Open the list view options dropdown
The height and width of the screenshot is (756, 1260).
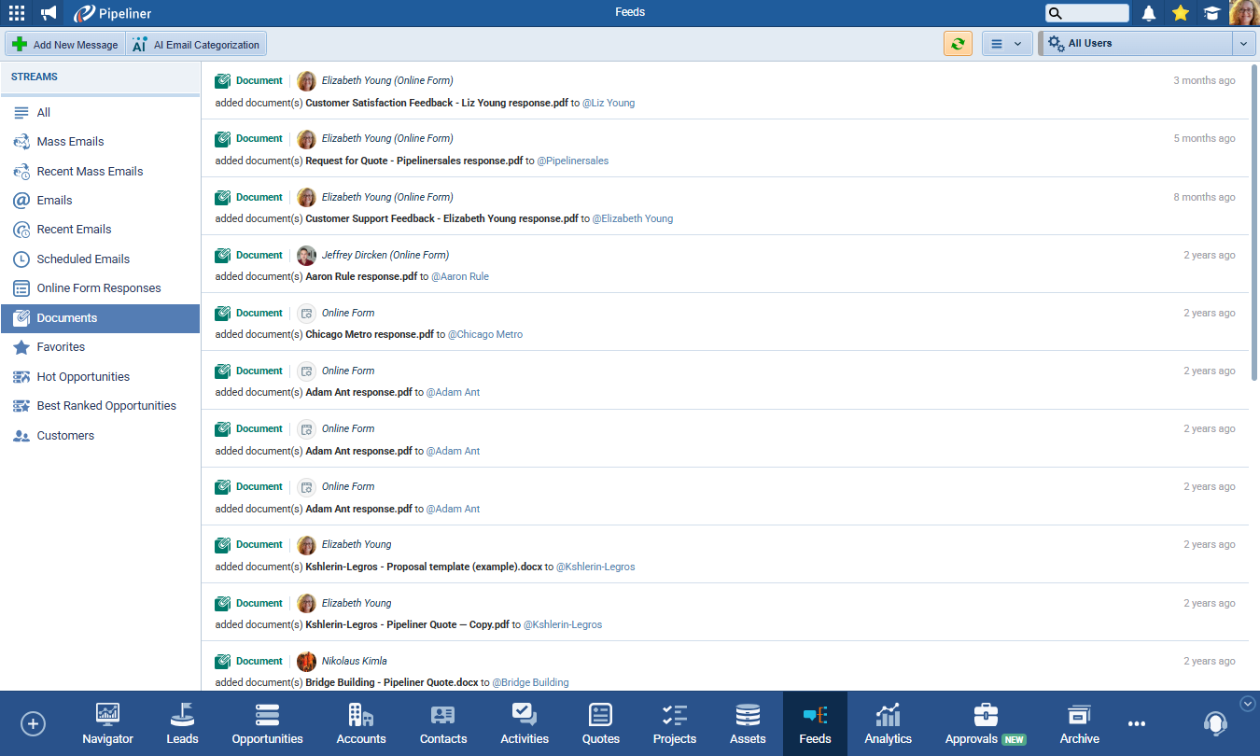[1006, 44]
